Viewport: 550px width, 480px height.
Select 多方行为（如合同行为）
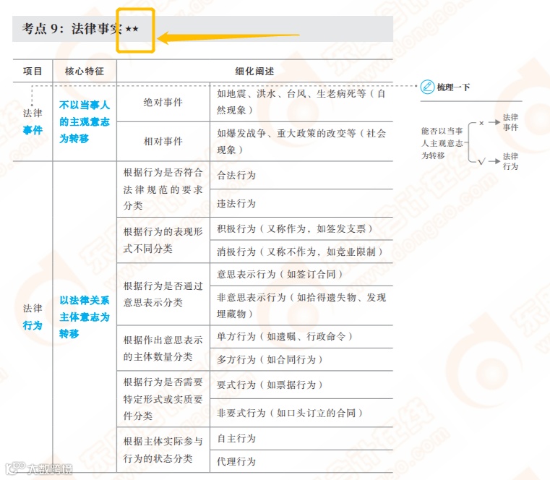click(x=270, y=360)
